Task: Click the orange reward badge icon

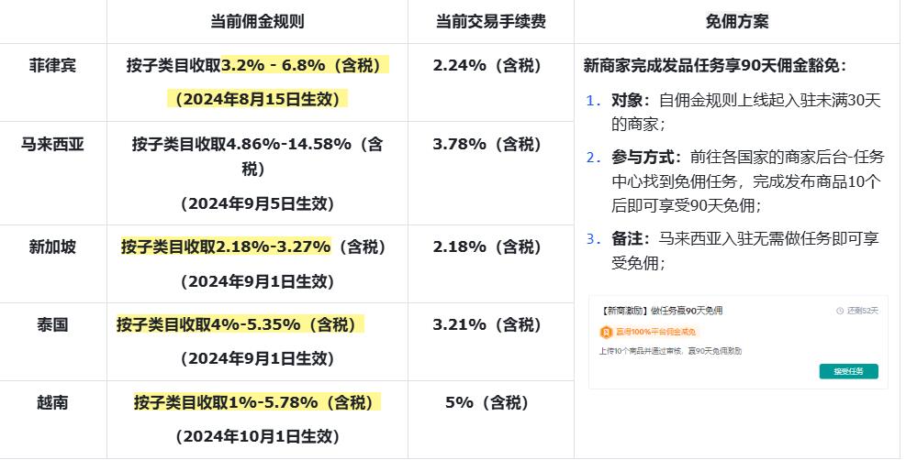Action: pyautogui.click(x=606, y=332)
